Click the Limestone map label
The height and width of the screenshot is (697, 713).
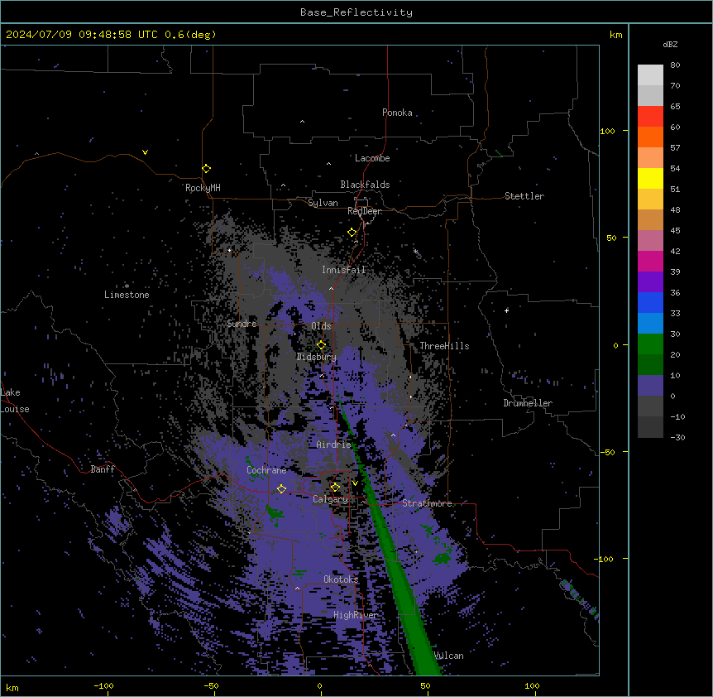coord(127,295)
